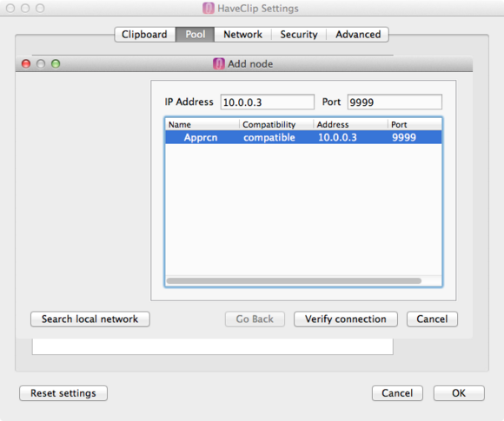This screenshot has height=421, width=504.
Task: Select the Pool tab
Action: [x=196, y=35]
